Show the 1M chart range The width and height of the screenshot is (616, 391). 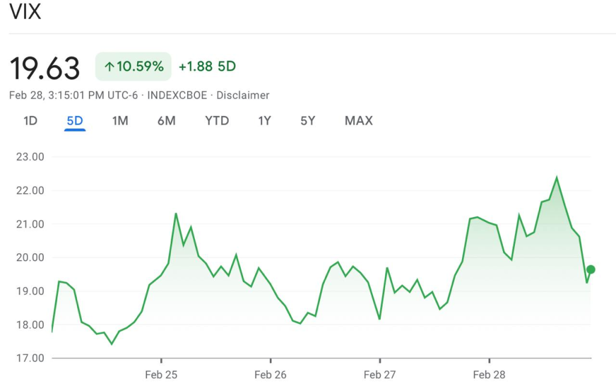tap(120, 121)
